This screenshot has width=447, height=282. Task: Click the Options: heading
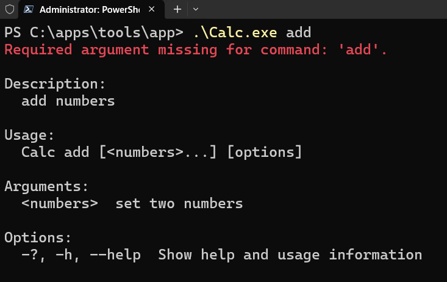coord(38,237)
